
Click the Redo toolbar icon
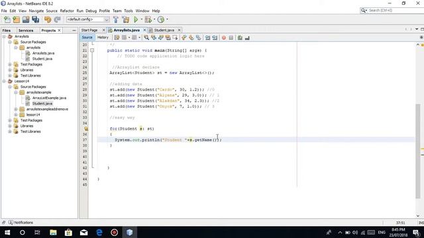pyautogui.click(x=57, y=19)
